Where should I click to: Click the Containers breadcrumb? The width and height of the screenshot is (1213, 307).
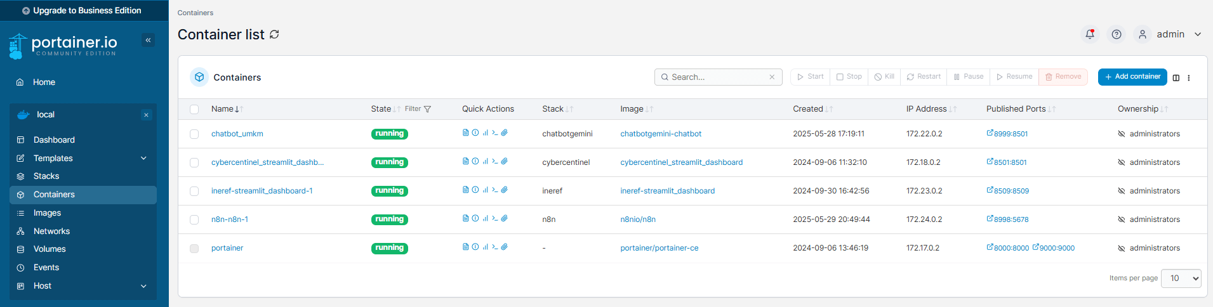pyautogui.click(x=196, y=13)
